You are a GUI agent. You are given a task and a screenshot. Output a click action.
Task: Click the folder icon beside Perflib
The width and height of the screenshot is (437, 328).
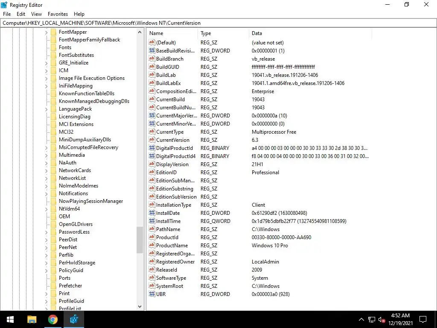53,255
